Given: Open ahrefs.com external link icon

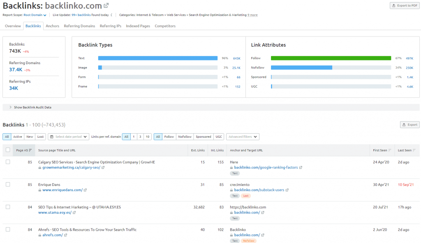Looking at the screenshot, I should point(65,235).
